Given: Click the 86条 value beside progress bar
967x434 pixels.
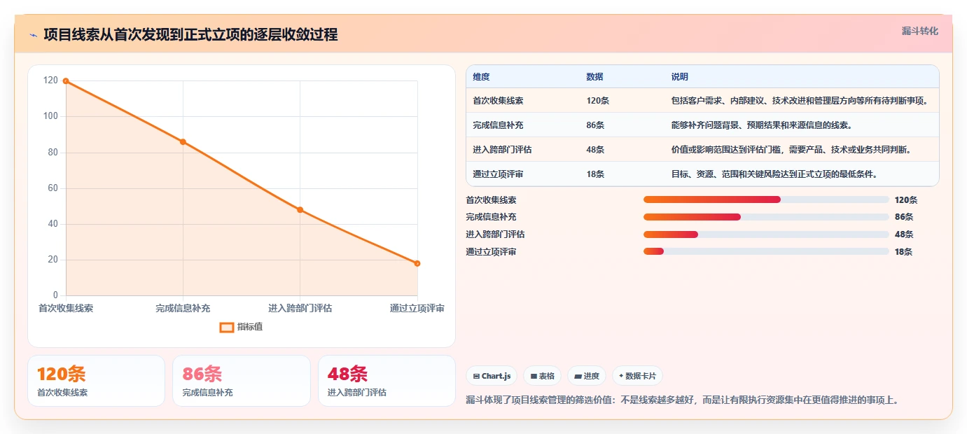Looking at the screenshot, I should click(904, 217).
